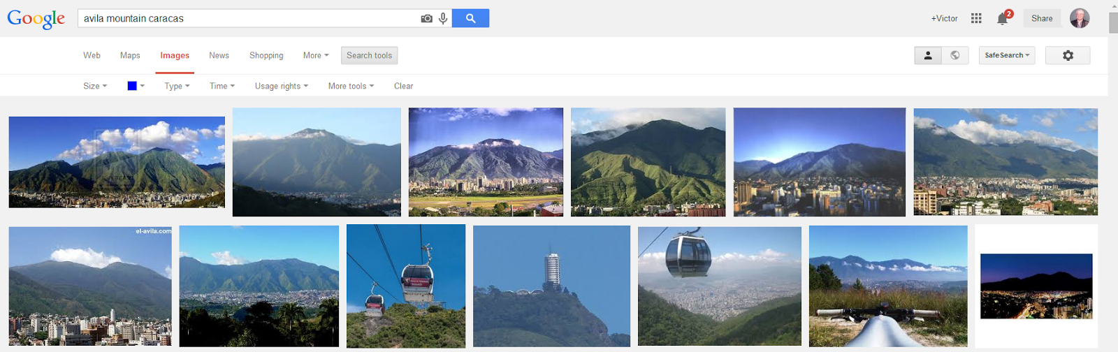
Task: Hide private results globe icon
Action: click(x=955, y=55)
